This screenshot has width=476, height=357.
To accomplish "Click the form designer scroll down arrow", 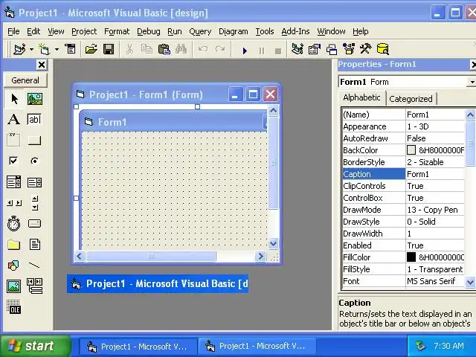I will click(273, 243).
